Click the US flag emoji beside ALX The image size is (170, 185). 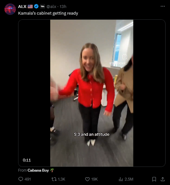(30, 6)
